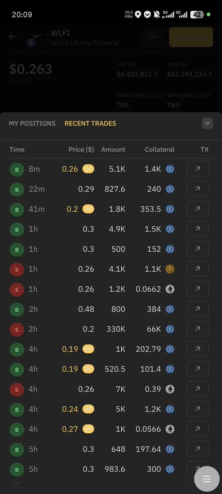Viewport: 222px width, 494px height.
Task: Open transaction link for the 22m trade
Action: 197,189
